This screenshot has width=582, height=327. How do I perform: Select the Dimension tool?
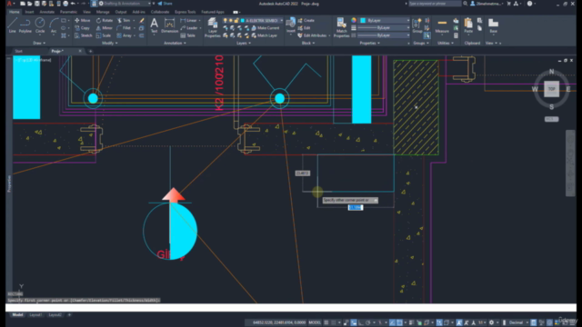pos(170,25)
